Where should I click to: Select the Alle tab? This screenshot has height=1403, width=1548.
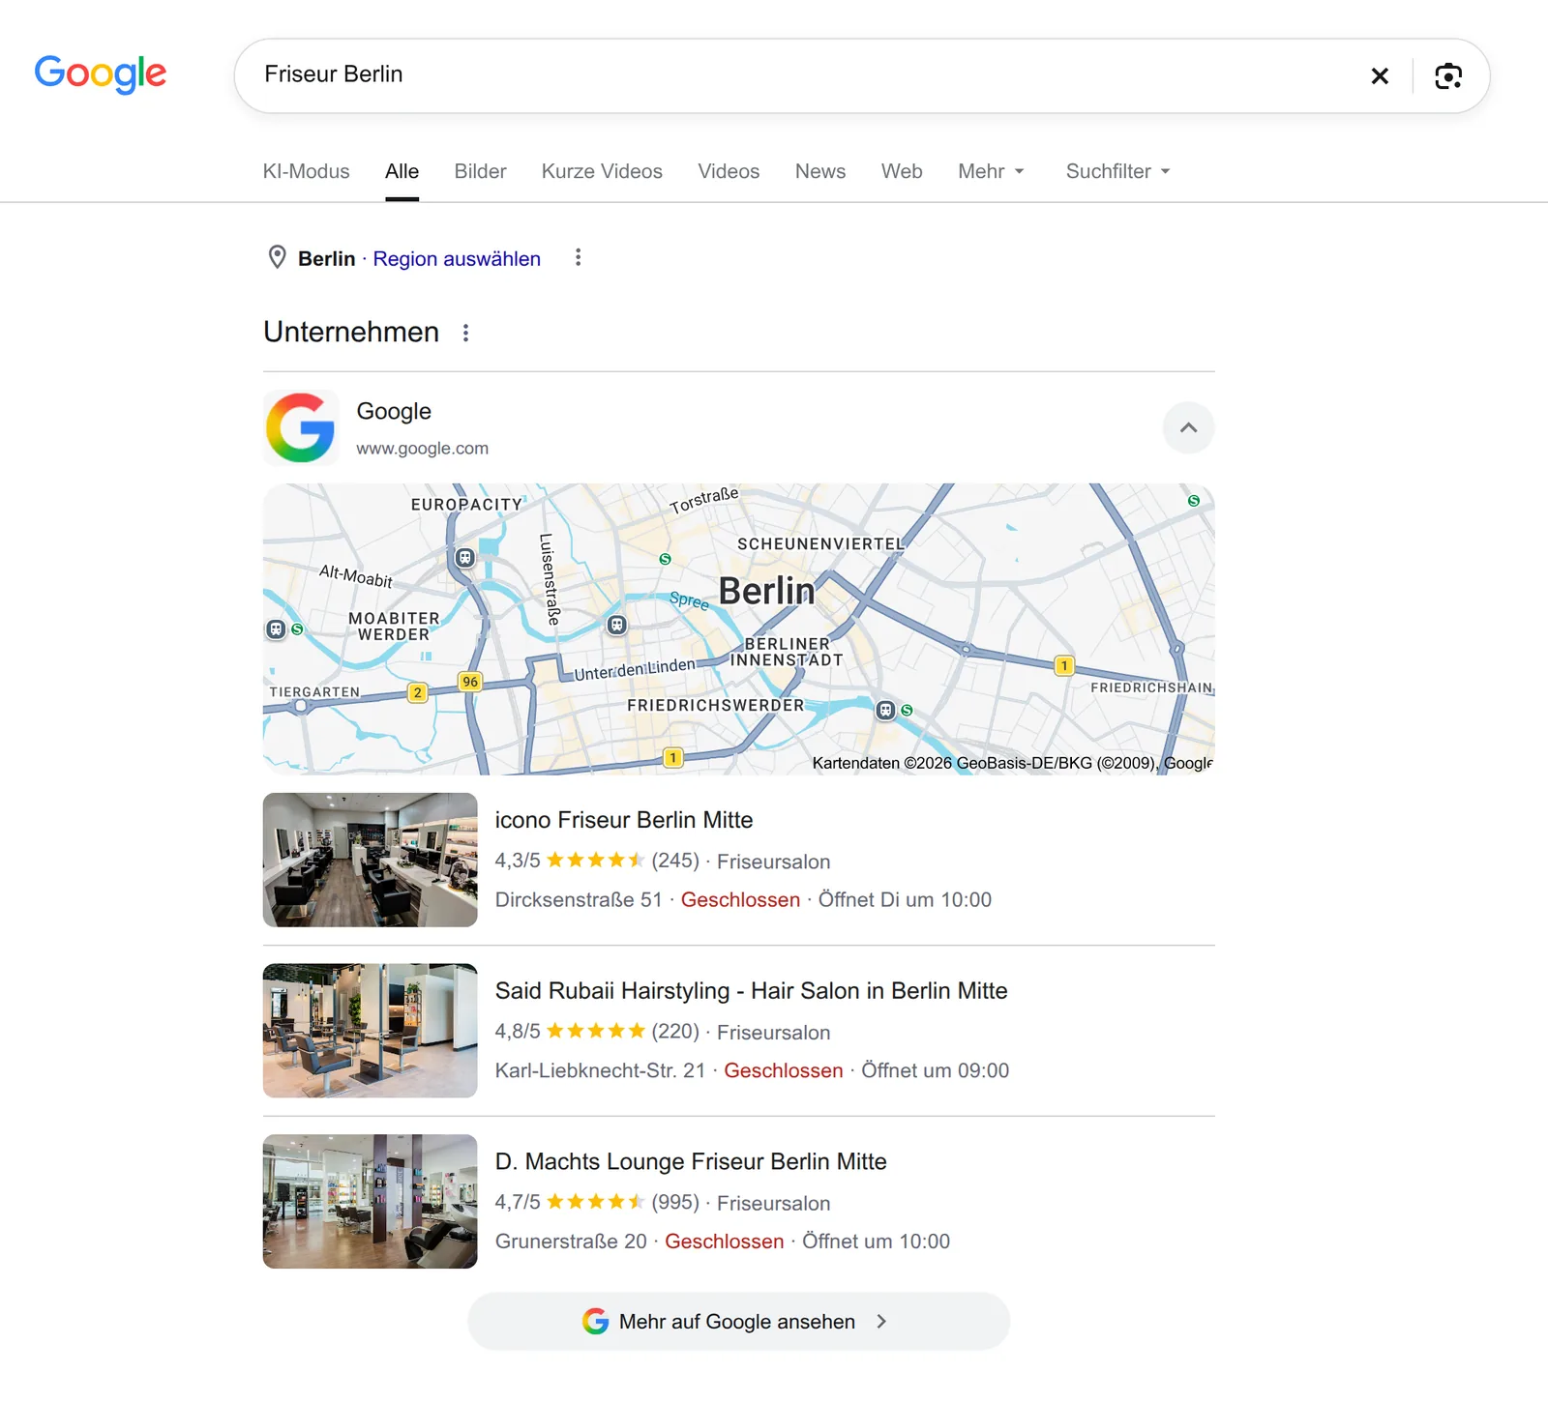[402, 171]
